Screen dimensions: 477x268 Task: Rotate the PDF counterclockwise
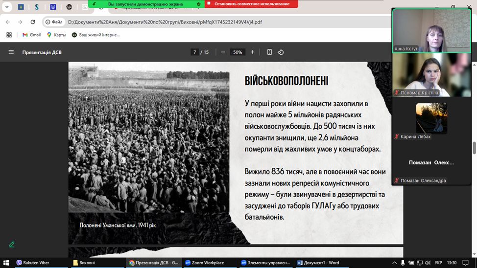281,52
